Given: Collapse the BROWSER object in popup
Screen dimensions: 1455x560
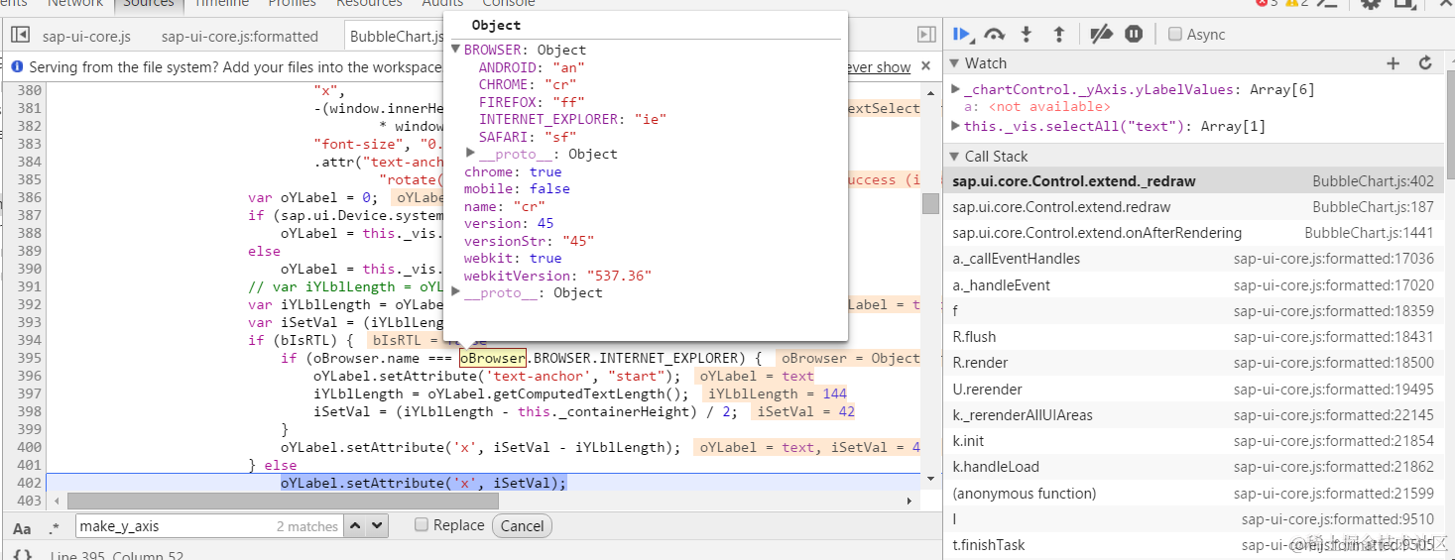Looking at the screenshot, I should tap(456, 50).
